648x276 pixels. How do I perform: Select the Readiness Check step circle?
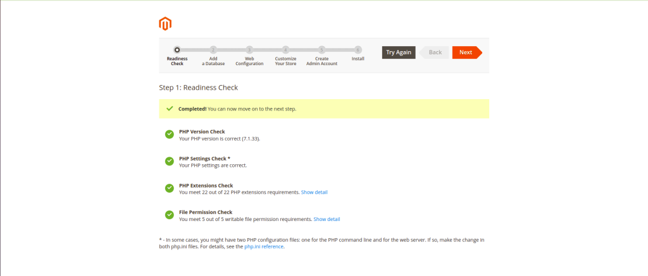tap(177, 49)
